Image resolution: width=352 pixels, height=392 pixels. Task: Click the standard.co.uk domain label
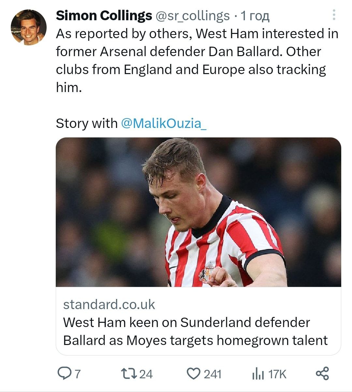[109, 304]
